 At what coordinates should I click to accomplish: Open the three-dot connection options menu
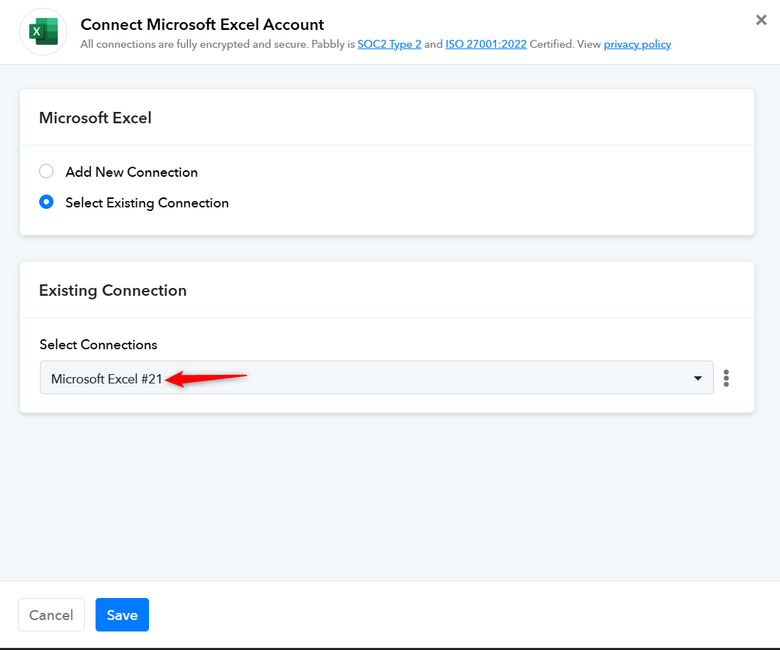[x=726, y=378]
